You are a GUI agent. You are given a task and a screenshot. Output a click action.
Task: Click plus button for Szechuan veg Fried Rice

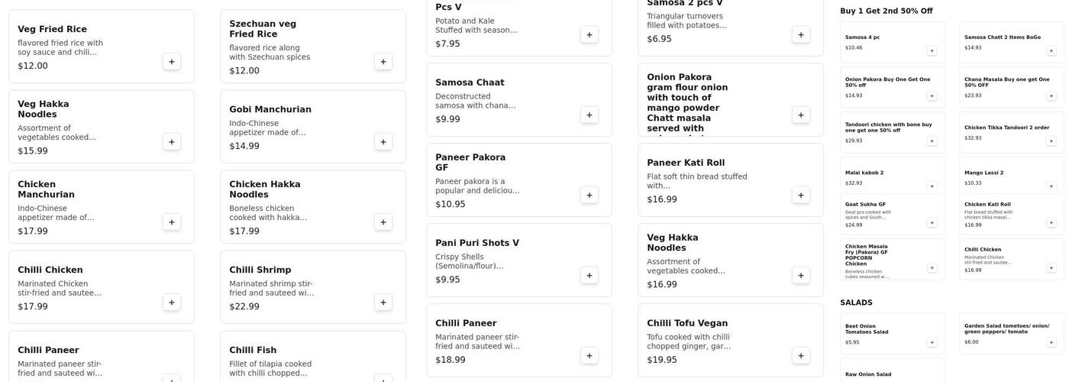(383, 62)
